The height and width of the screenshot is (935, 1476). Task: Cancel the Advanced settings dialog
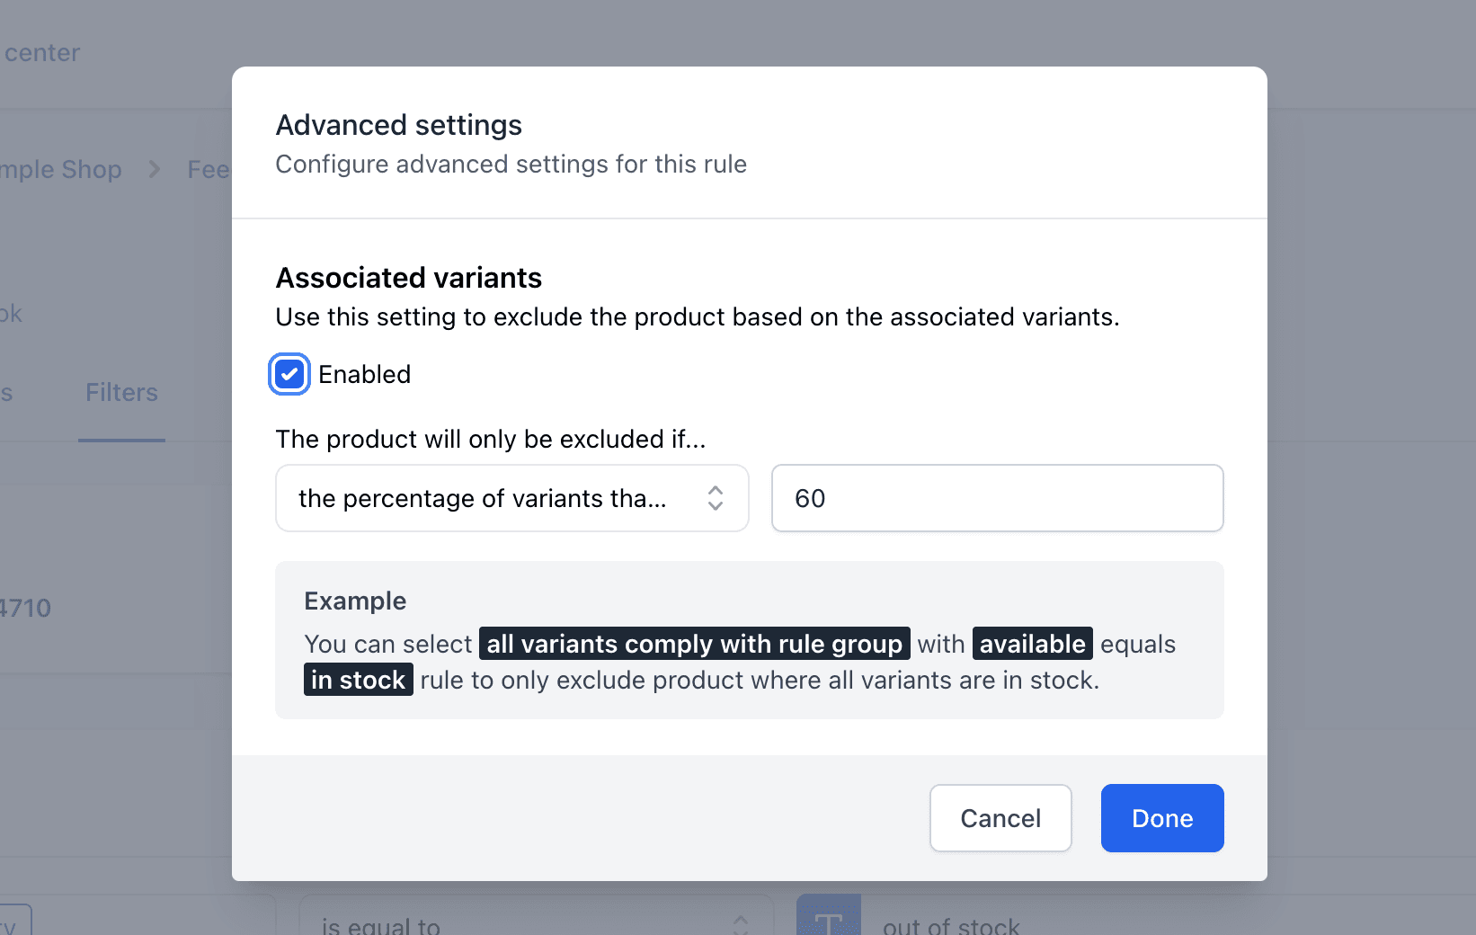pos(1000,818)
